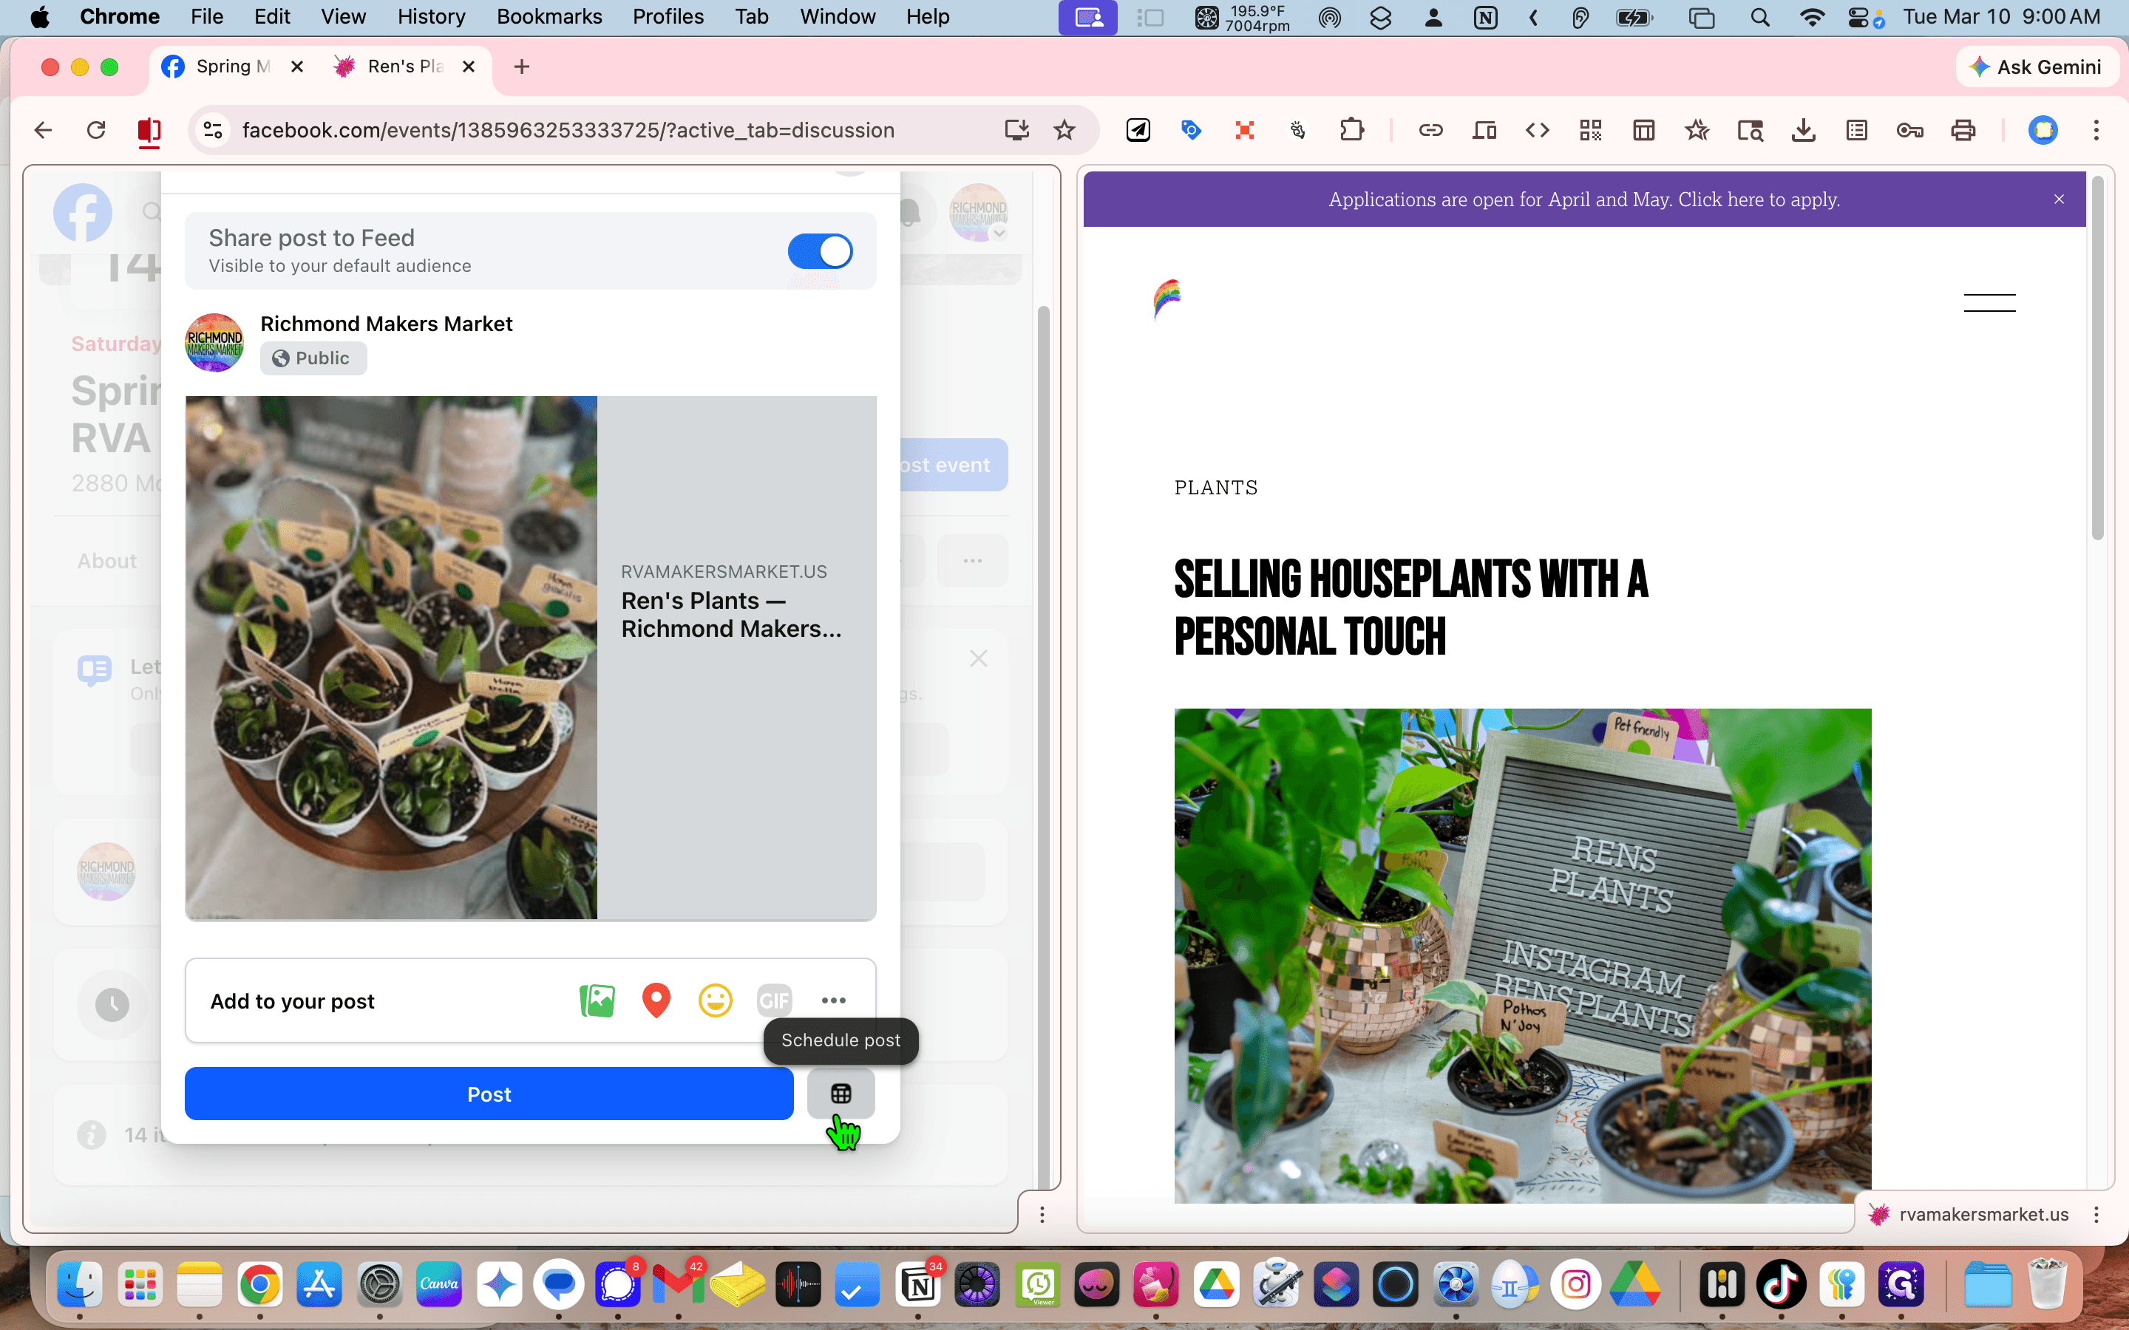Launch Canva from the dock
The width and height of the screenshot is (2129, 1330).
[x=439, y=1285]
